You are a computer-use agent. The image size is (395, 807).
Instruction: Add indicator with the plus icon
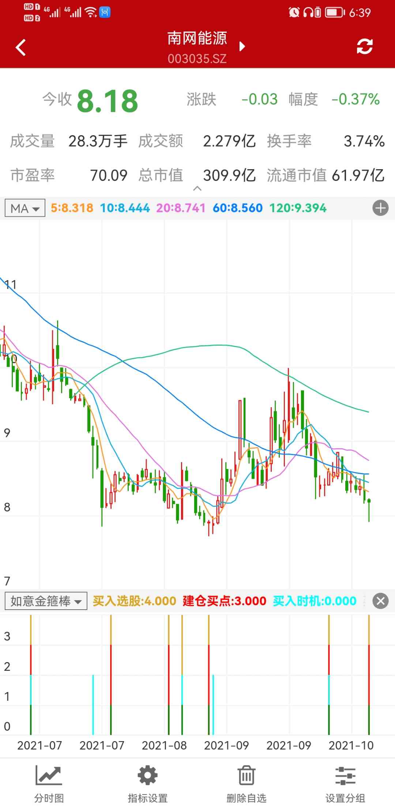pyautogui.click(x=380, y=208)
